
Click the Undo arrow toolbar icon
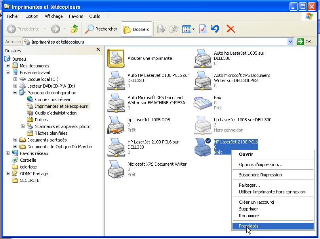click(215, 29)
